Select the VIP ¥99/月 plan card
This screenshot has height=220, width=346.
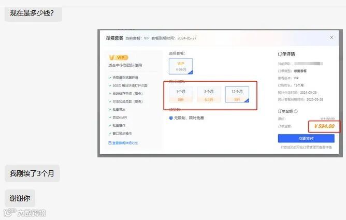181,66
